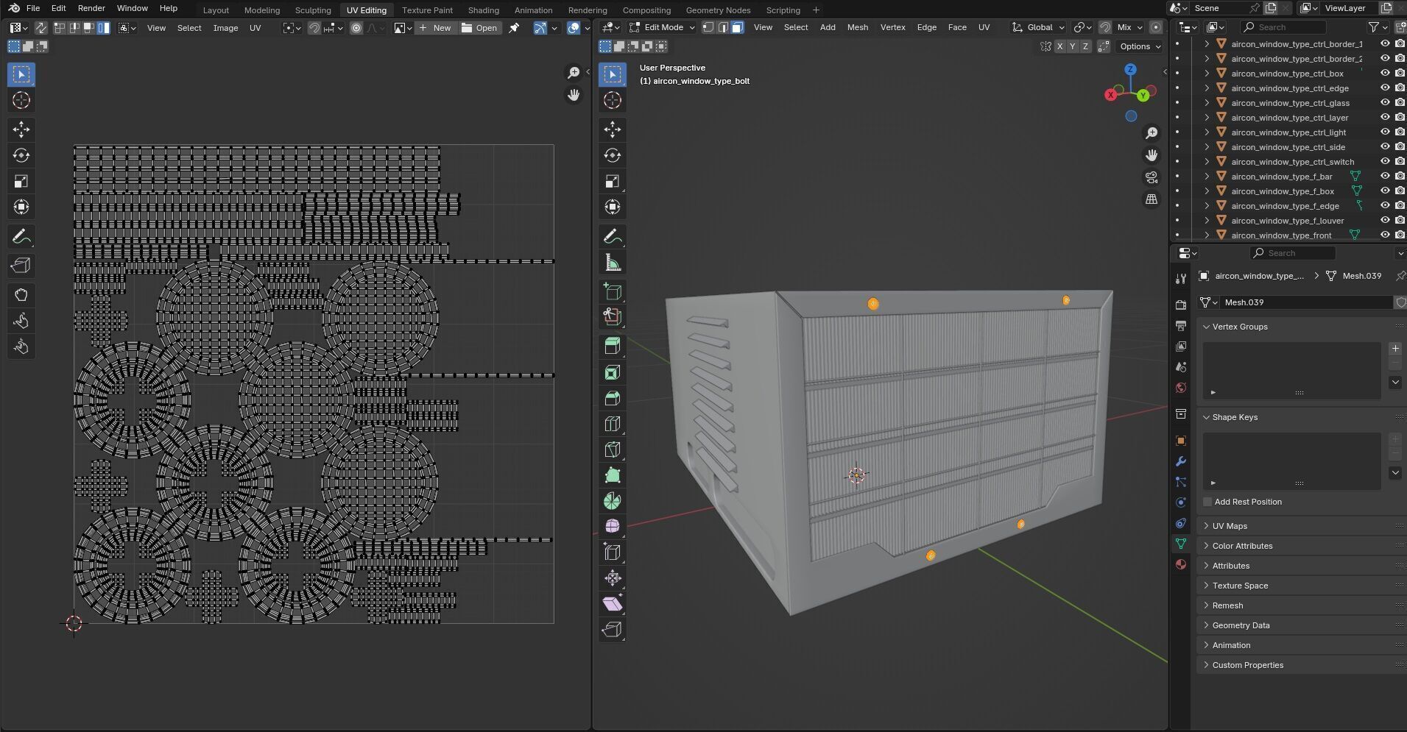Click the properties editor Search field
The height and width of the screenshot is (732, 1407).
(x=1292, y=253)
